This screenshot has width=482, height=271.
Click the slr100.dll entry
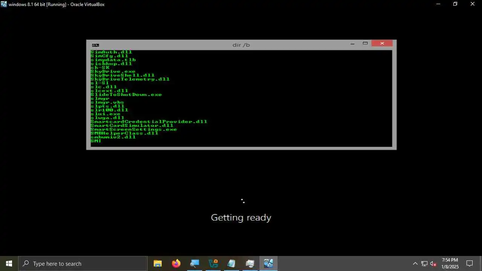tap(109, 110)
